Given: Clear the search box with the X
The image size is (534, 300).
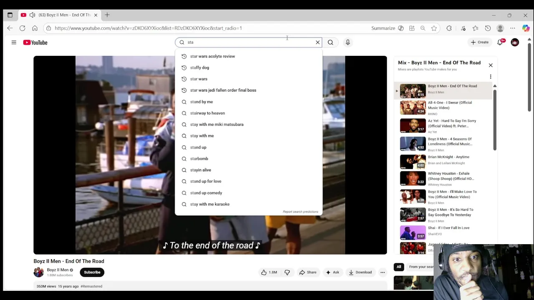Looking at the screenshot, I should click(317, 42).
